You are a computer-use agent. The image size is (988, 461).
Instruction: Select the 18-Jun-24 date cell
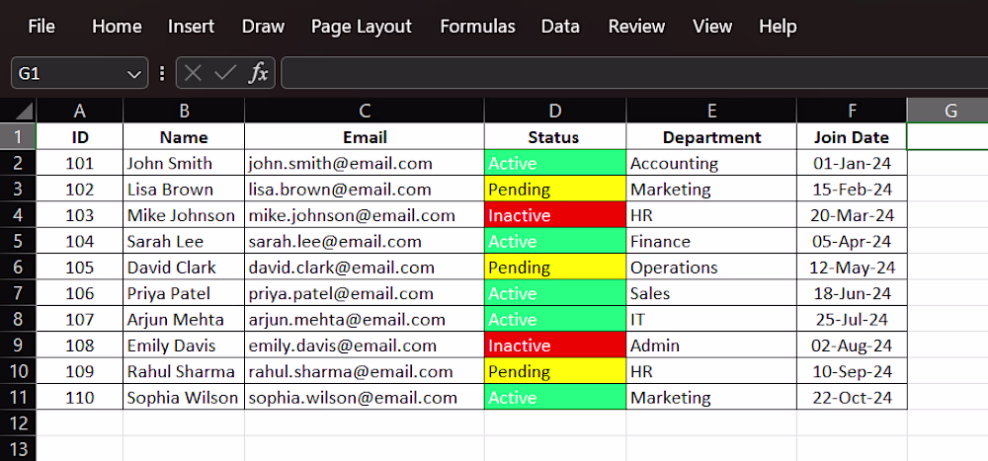click(852, 293)
